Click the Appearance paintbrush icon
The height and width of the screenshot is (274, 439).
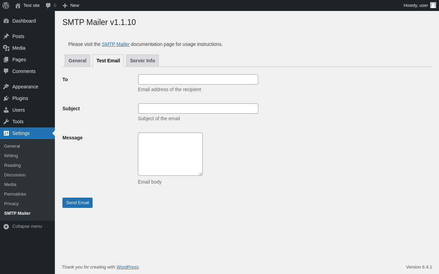pos(6,87)
